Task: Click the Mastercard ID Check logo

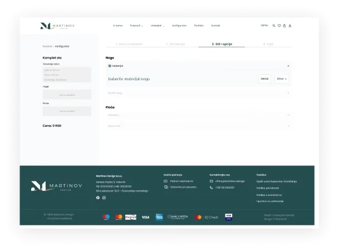Action: (207, 217)
